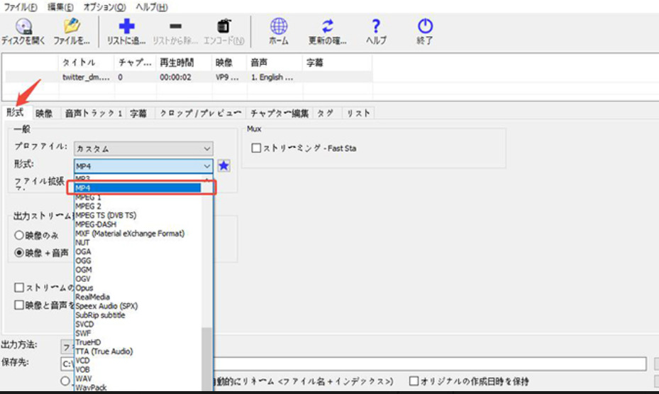This screenshot has height=394, width=659.
Task: Open the ヘルプ menu in menu bar
Action: (x=152, y=6)
